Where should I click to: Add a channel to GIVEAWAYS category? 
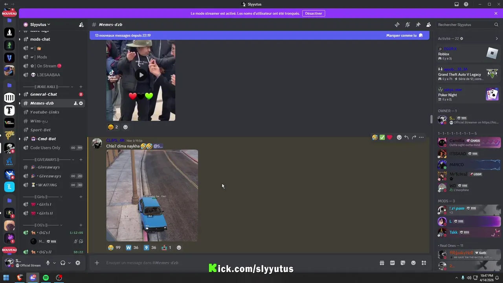click(x=81, y=160)
